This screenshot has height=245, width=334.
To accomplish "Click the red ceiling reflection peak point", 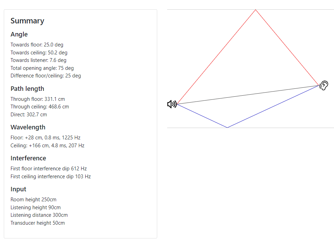I will click(x=256, y=10).
